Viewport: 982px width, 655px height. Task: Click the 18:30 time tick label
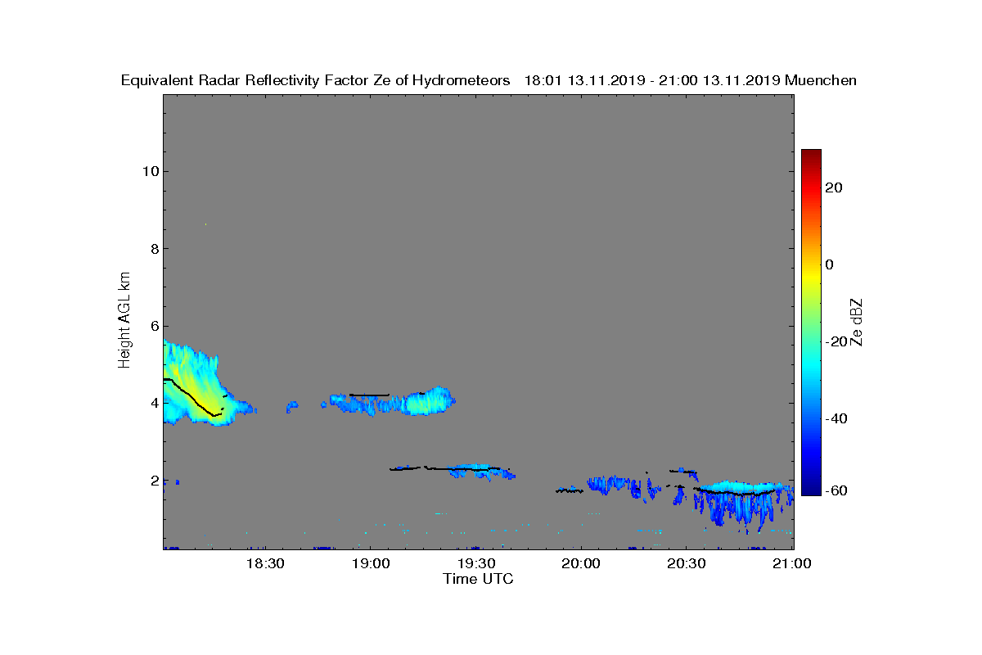[x=265, y=564]
